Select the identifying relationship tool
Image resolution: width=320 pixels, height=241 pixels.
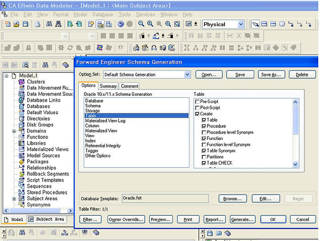click(291, 24)
